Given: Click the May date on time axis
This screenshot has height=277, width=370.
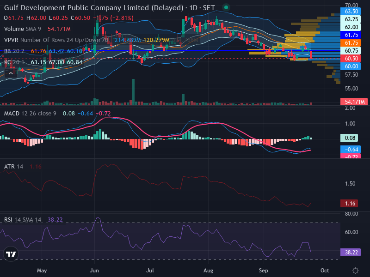Looking at the screenshot, I should click(x=42, y=271).
